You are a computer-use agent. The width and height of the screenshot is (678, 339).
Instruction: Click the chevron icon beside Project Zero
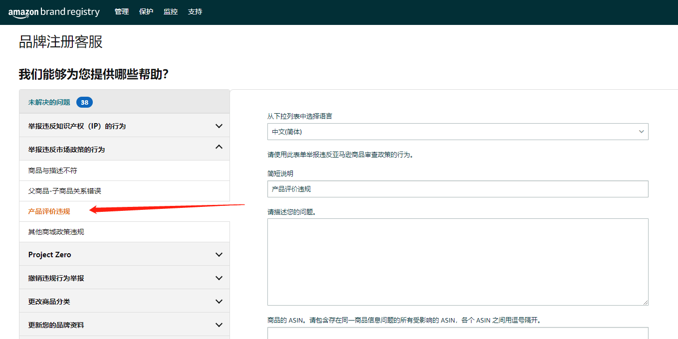click(219, 255)
